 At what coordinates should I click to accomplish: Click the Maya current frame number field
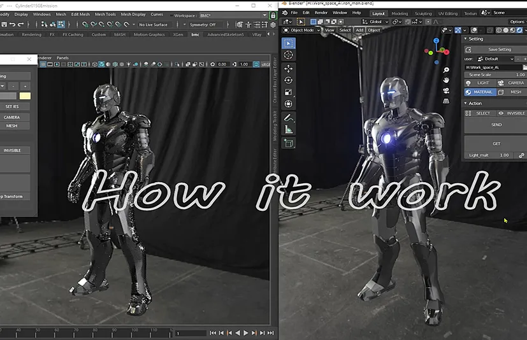[x=191, y=333]
